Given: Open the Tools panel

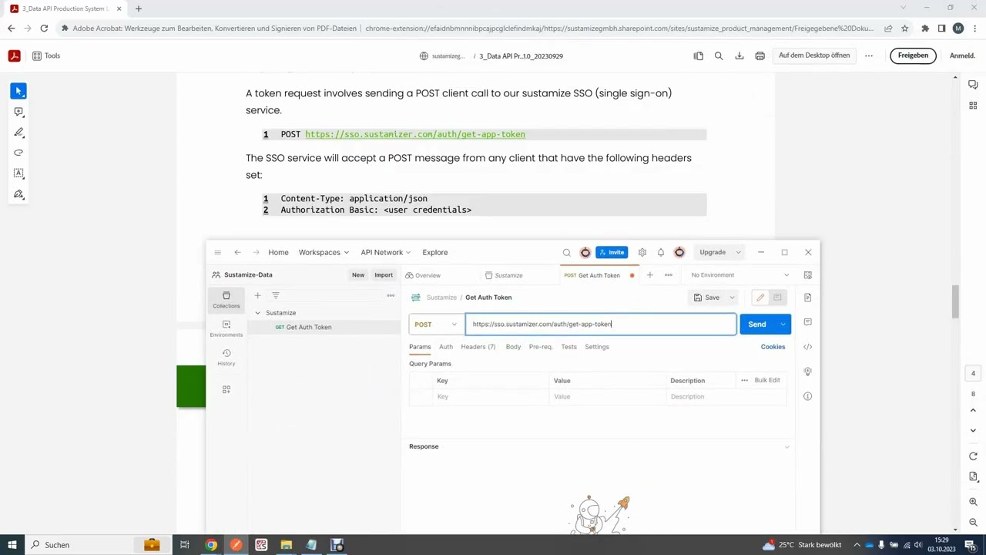Looking at the screenshot, I should coord(46,55).
